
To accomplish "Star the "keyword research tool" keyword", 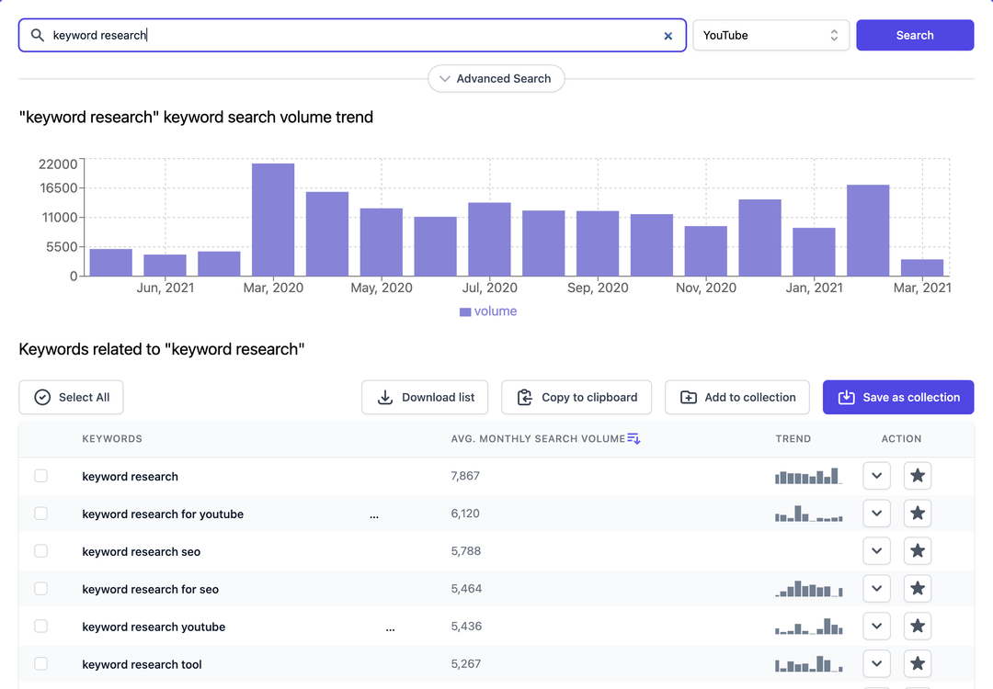I will pyautogui.click(x=917, y=663).
